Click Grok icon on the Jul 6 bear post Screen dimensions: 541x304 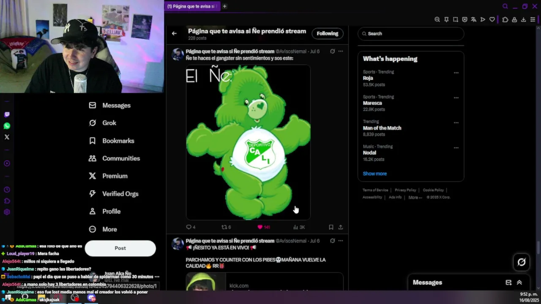pyautogui.click(x=333, y=52)
